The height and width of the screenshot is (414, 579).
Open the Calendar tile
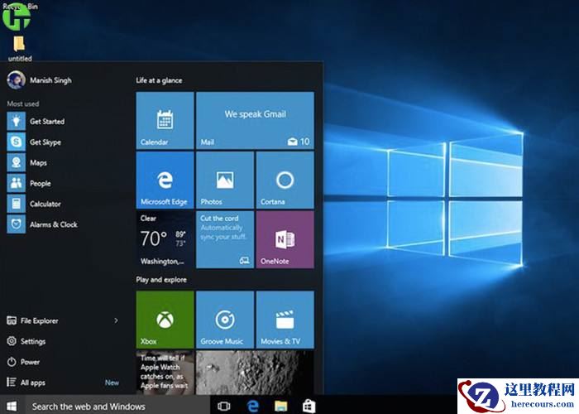pyautogui.click(x=165, y=121)
